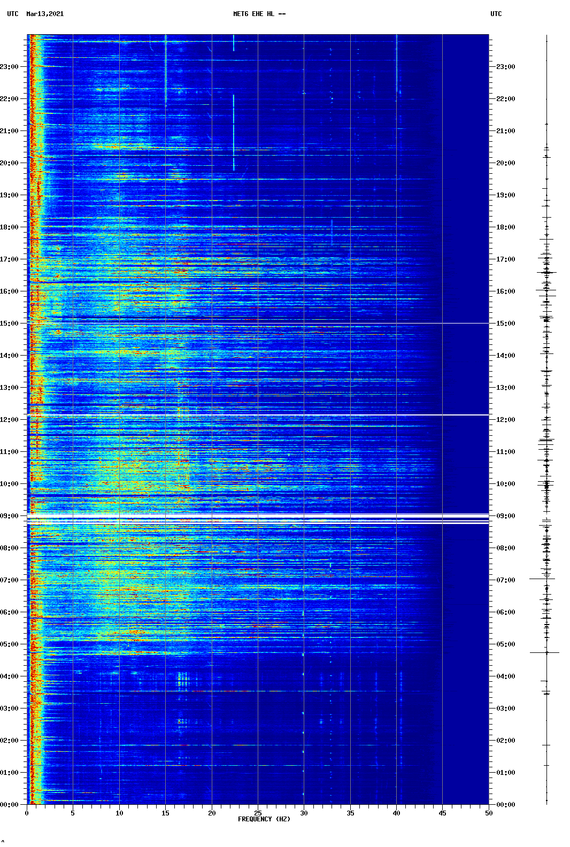
Task: Click the 40 Hz frequency tick label
Action: [396, 813]
